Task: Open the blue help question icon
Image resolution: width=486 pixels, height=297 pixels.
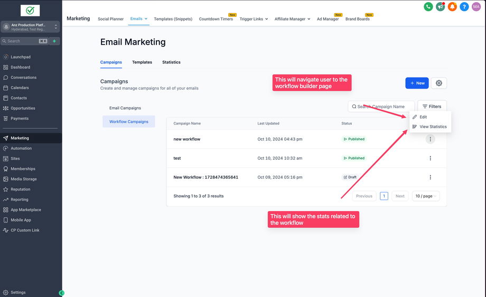Action: [x=464, y=6]
